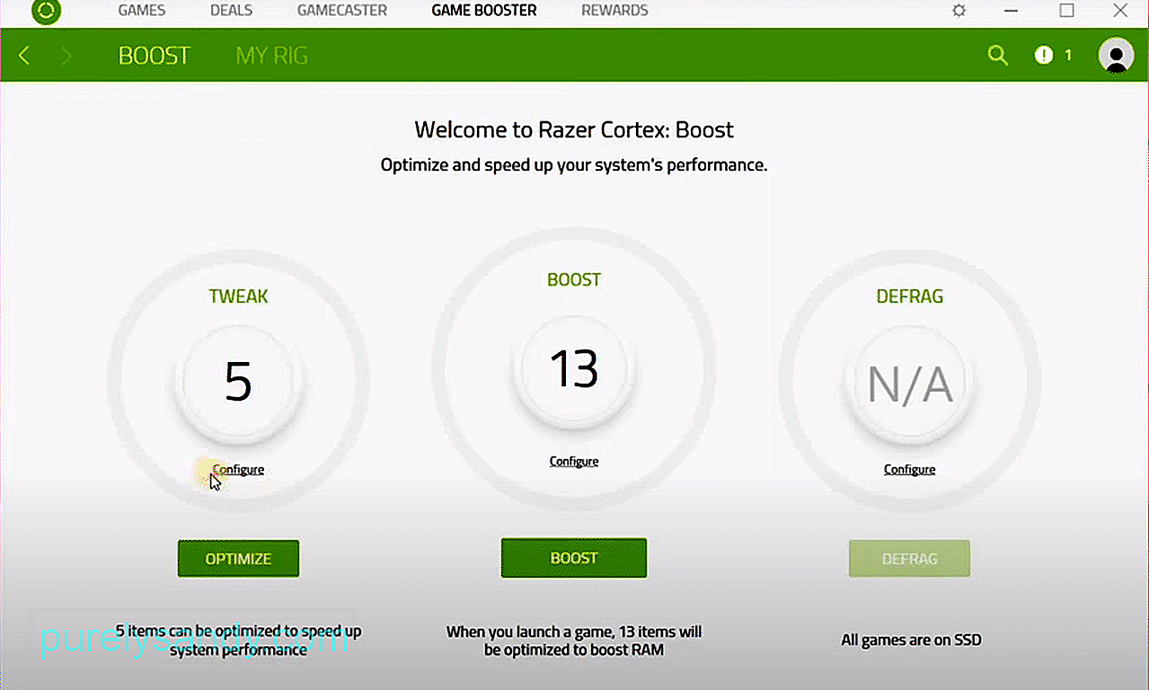Go back with the left arrow
This screenshot has height=690, width=1149.
[x=24, y=56]
